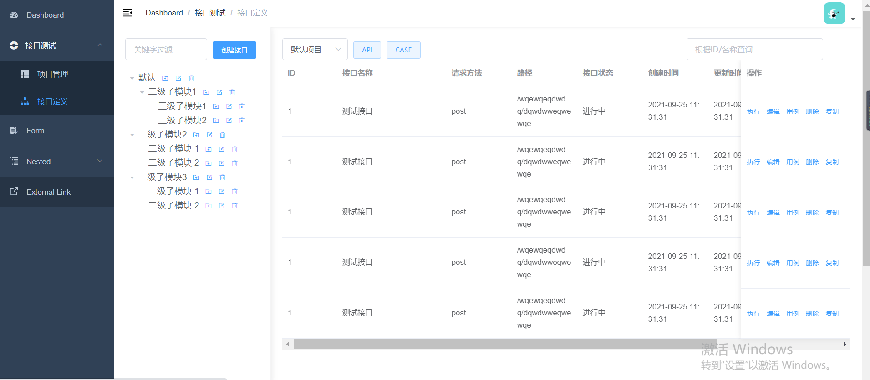Delete 二级子模块 1 under 一级子模块2
The width and height of the screenshot is (870, 380).
pos(235,149)
